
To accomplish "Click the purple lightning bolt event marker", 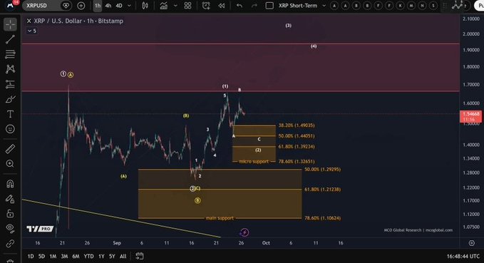I will (x=244, y=232).
